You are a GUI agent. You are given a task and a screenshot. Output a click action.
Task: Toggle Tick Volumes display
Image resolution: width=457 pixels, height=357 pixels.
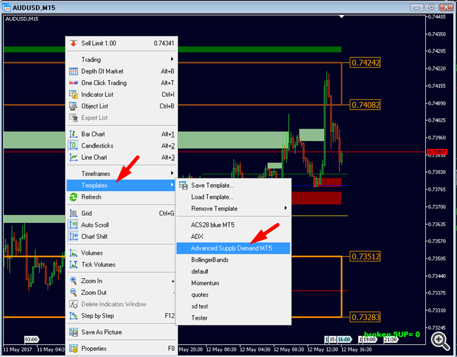click(x=121, y=264)
